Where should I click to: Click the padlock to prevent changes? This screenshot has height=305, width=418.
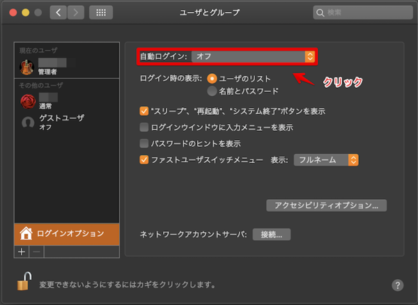[24, 281]
